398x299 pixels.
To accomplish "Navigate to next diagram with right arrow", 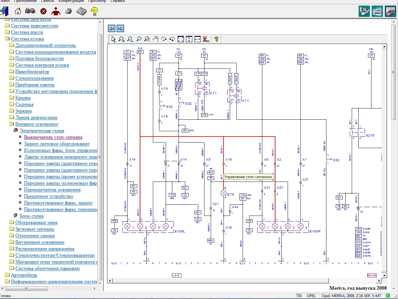I will click(x=120, y=28).
